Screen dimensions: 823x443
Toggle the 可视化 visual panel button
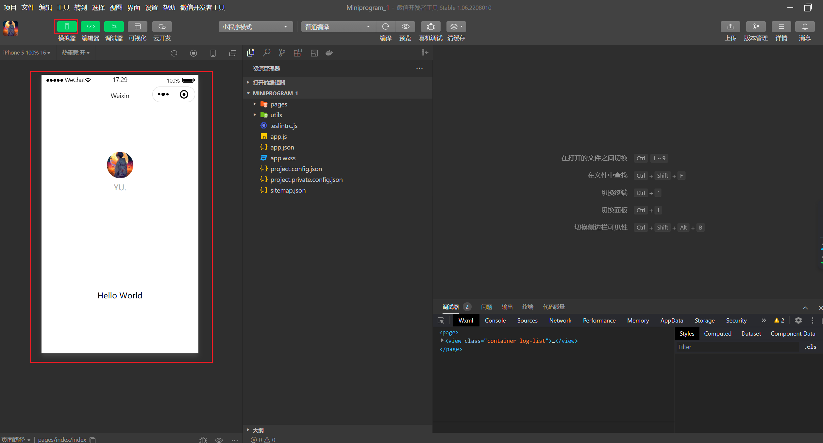pos(138,26)
